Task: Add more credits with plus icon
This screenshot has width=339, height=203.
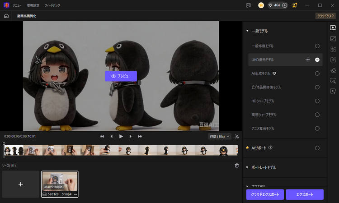Action: 284,5
